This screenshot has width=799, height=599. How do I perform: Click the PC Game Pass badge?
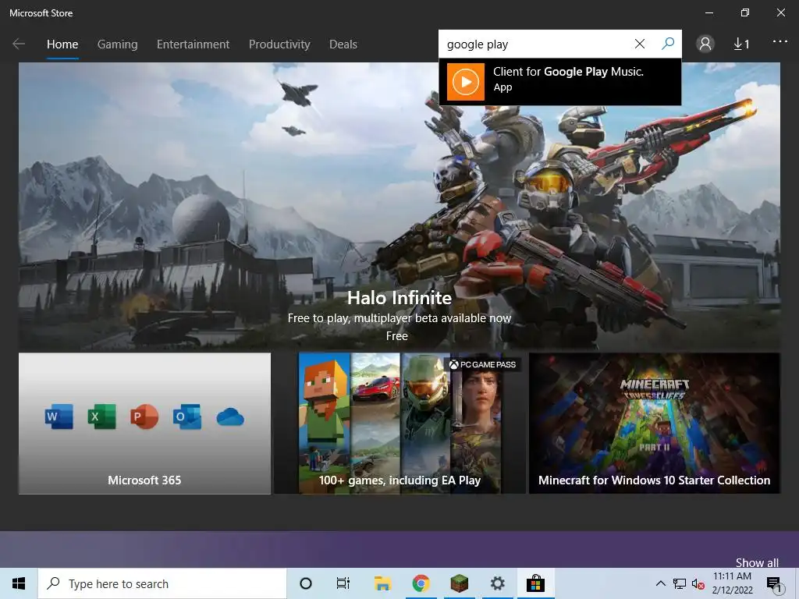click(482, 365)
